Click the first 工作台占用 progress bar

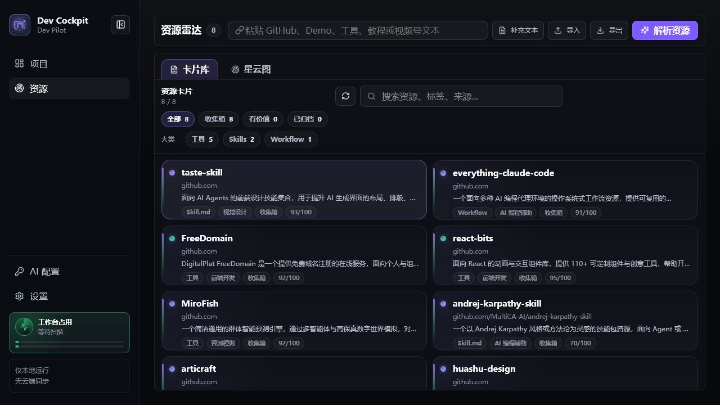70,341
